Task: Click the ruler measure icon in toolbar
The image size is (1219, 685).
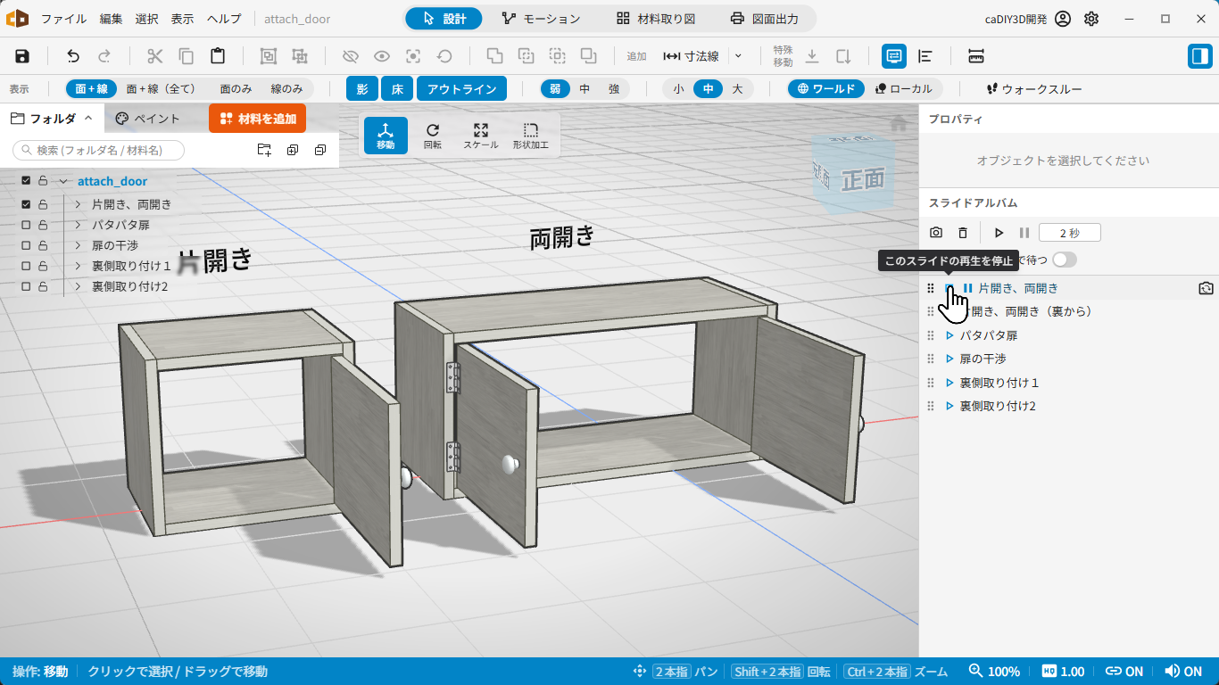Action: tap(975, 56)
